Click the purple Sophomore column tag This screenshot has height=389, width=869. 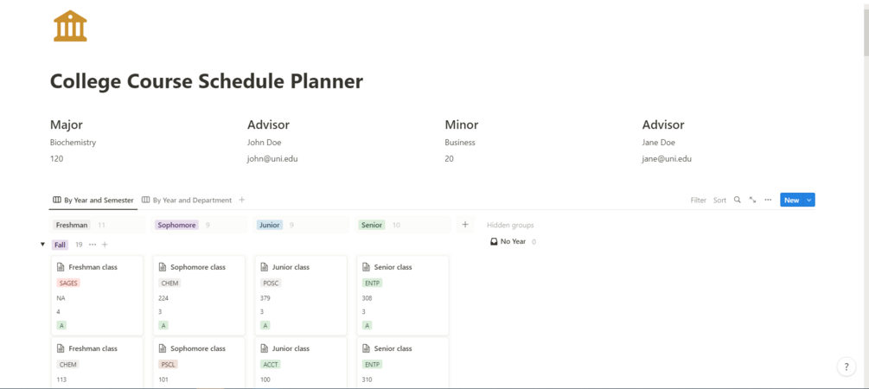point(176,225)
